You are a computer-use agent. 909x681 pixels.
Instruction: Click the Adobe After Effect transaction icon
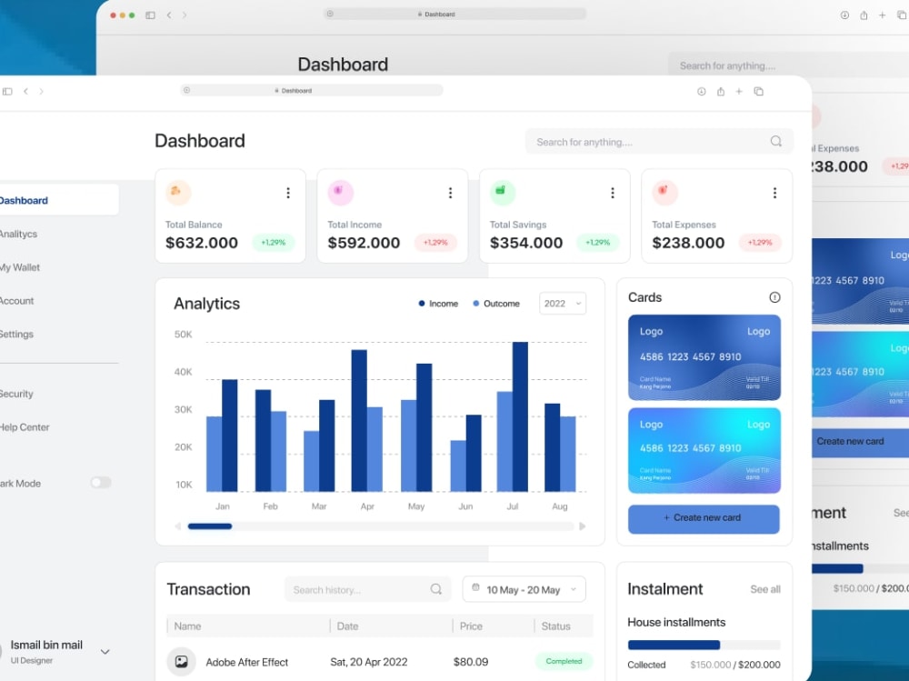pos(182,661)
